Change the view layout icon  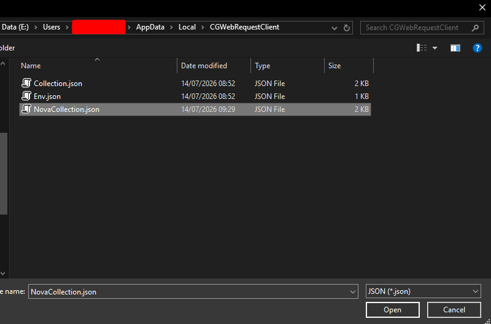tap(422, 48)
